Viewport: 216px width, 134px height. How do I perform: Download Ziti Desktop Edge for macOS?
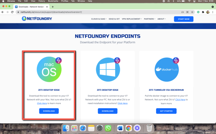click(49, 111)
